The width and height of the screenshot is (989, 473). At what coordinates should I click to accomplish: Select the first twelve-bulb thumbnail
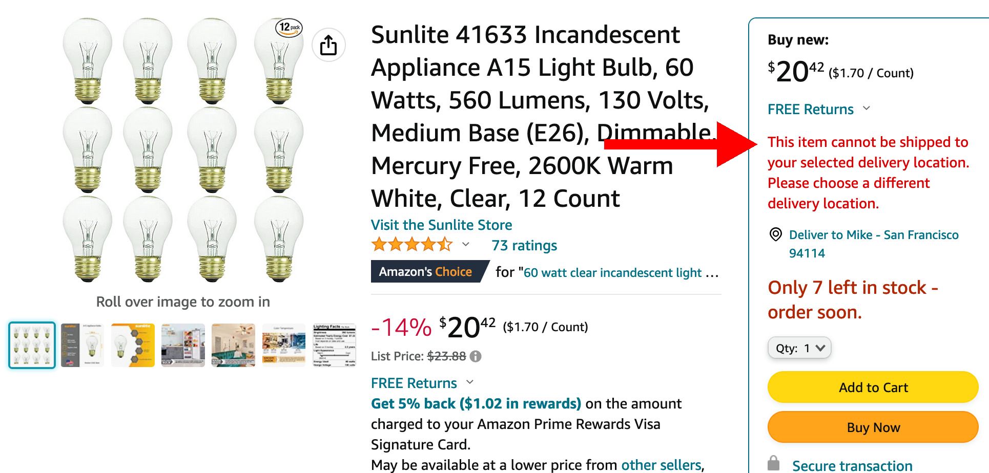pyautogui.click(x=32, y=345)
